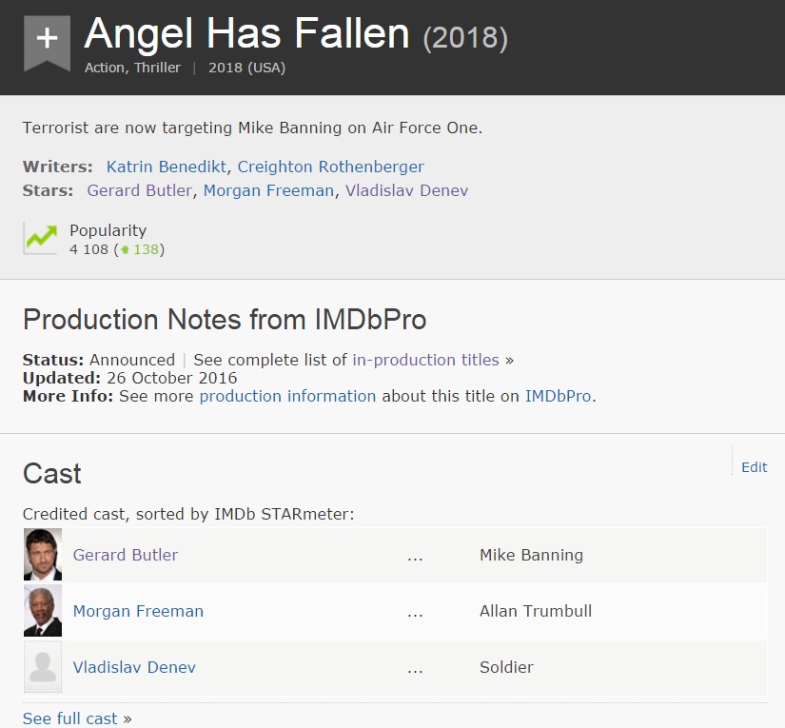Click the popularity change value 138
Screen dimensions: 785x728
[146, 249]
